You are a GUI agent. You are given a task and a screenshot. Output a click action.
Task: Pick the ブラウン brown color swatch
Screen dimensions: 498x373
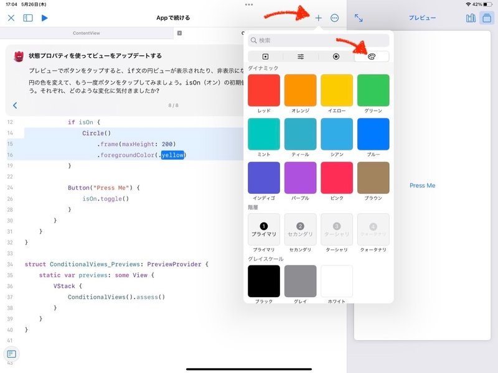pyautogui.click(x=373, y=178)
